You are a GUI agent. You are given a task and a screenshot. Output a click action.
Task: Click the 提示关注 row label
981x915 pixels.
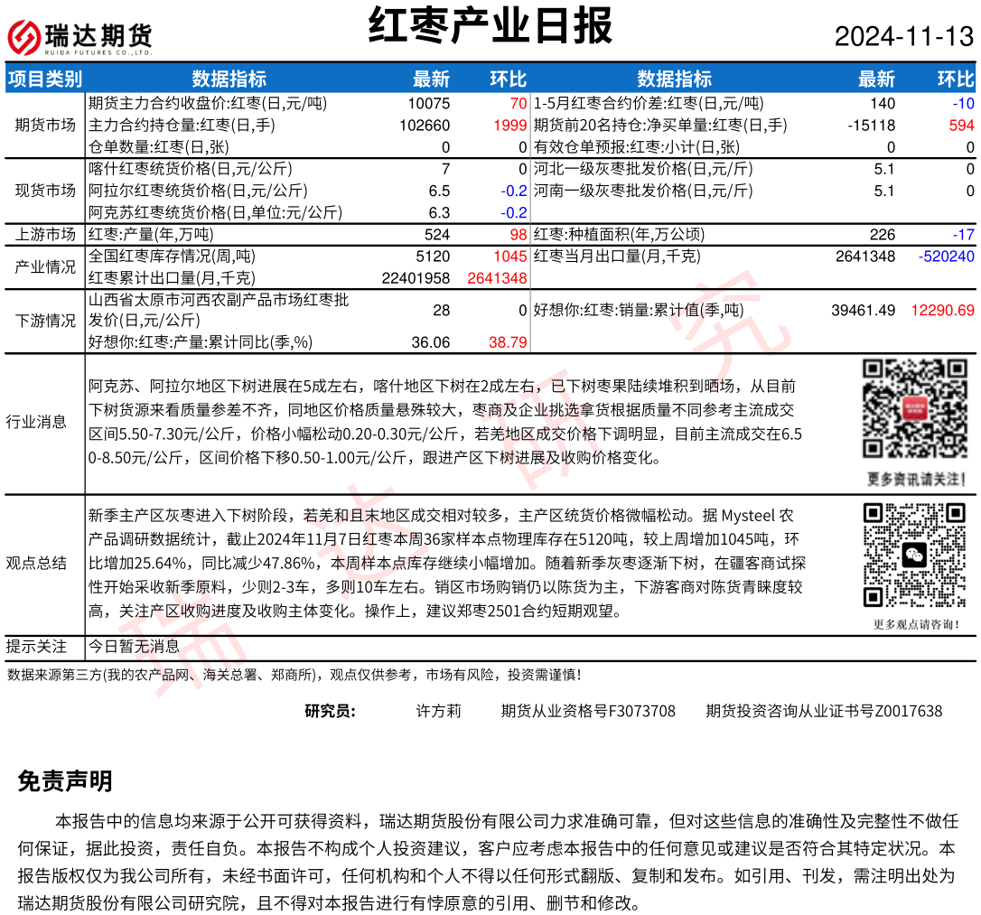(x=36, y=647)
